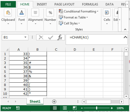Open the Name Box dropdown arrow
The image size is (130, 112).
tap(25, 37)
